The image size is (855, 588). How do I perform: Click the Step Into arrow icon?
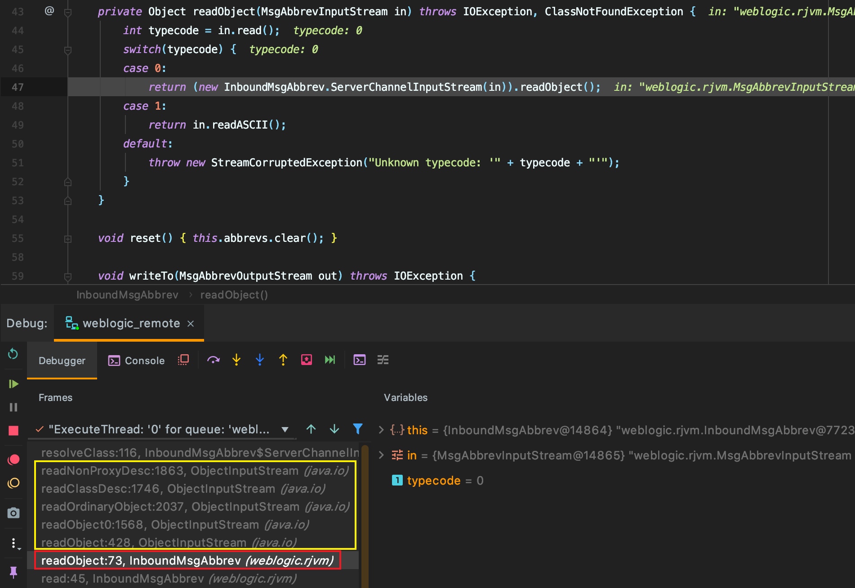point(236,360)
